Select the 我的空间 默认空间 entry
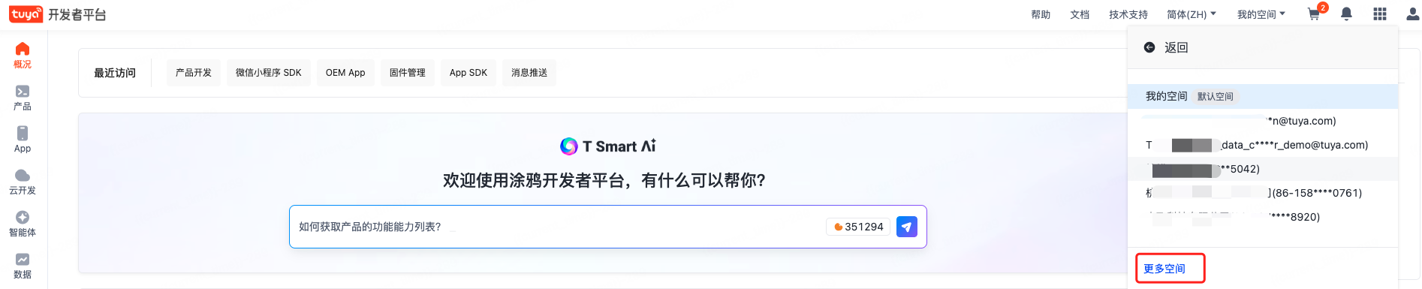The image size is (1422, 289). pyautogui.click(x=1263, y=96)
